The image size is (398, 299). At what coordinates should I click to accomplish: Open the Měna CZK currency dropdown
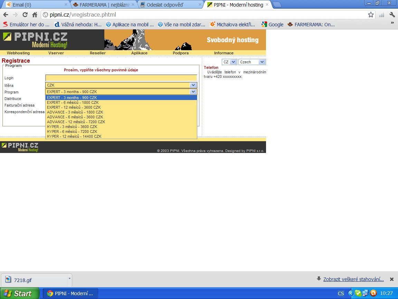[x=121, y=85]
